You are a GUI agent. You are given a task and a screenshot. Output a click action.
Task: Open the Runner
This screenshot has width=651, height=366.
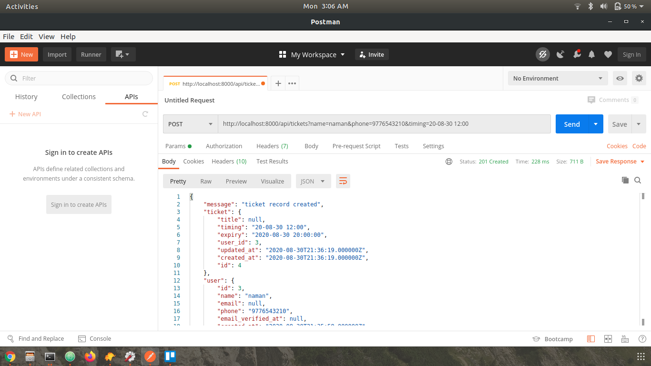(91, 54)
